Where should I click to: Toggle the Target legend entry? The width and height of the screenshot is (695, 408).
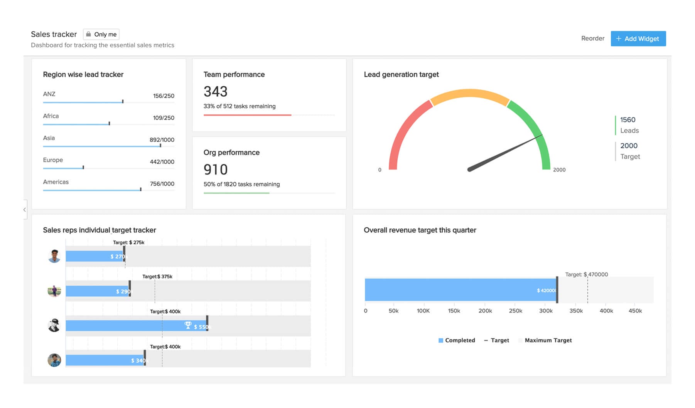[496, 340]
